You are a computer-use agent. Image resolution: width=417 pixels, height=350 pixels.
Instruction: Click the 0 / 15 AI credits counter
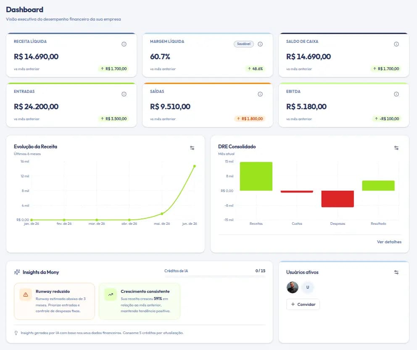click(260, 271)
